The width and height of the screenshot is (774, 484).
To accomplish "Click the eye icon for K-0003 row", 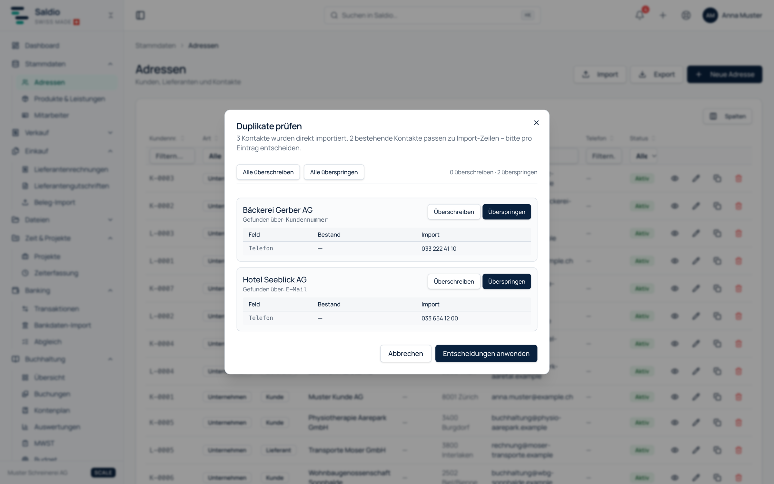I will [675, 178].
